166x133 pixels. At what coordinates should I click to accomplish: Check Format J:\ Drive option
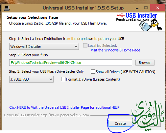point(63,79)
